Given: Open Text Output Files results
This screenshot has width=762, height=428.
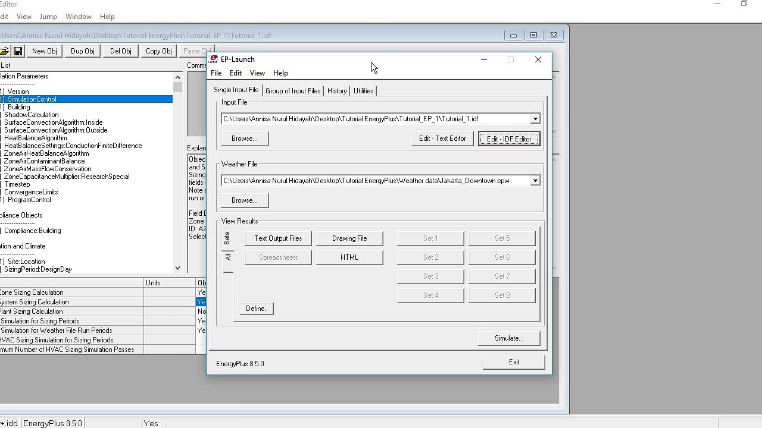Looking at the screenshot, I should pyautogui.click(x=278, y=238).
